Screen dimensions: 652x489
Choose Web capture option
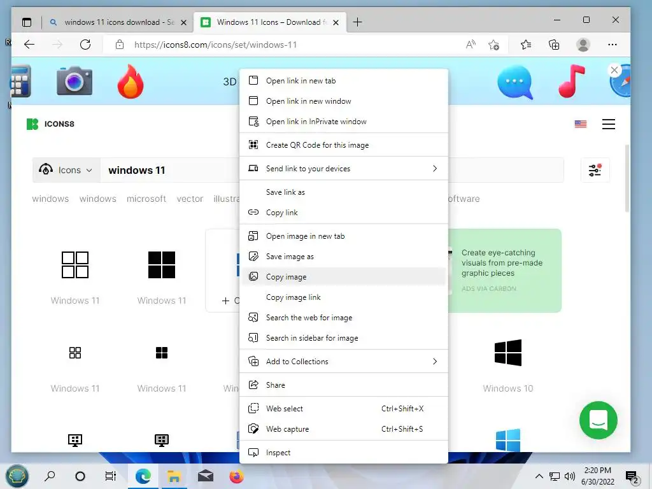pos(343,429)
